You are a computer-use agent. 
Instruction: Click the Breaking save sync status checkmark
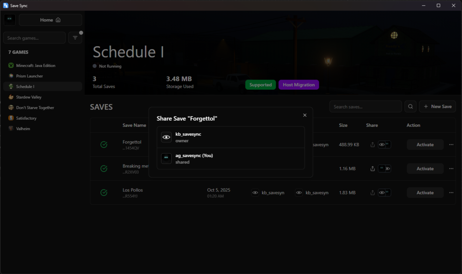click(104, 168)
